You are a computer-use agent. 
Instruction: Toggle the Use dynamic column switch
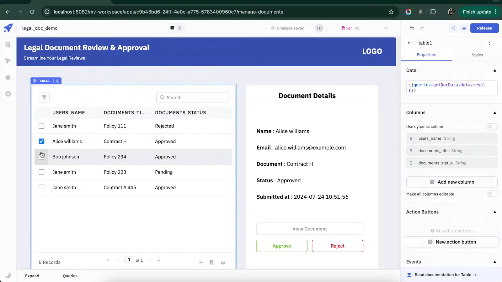[x=492, y=126]
